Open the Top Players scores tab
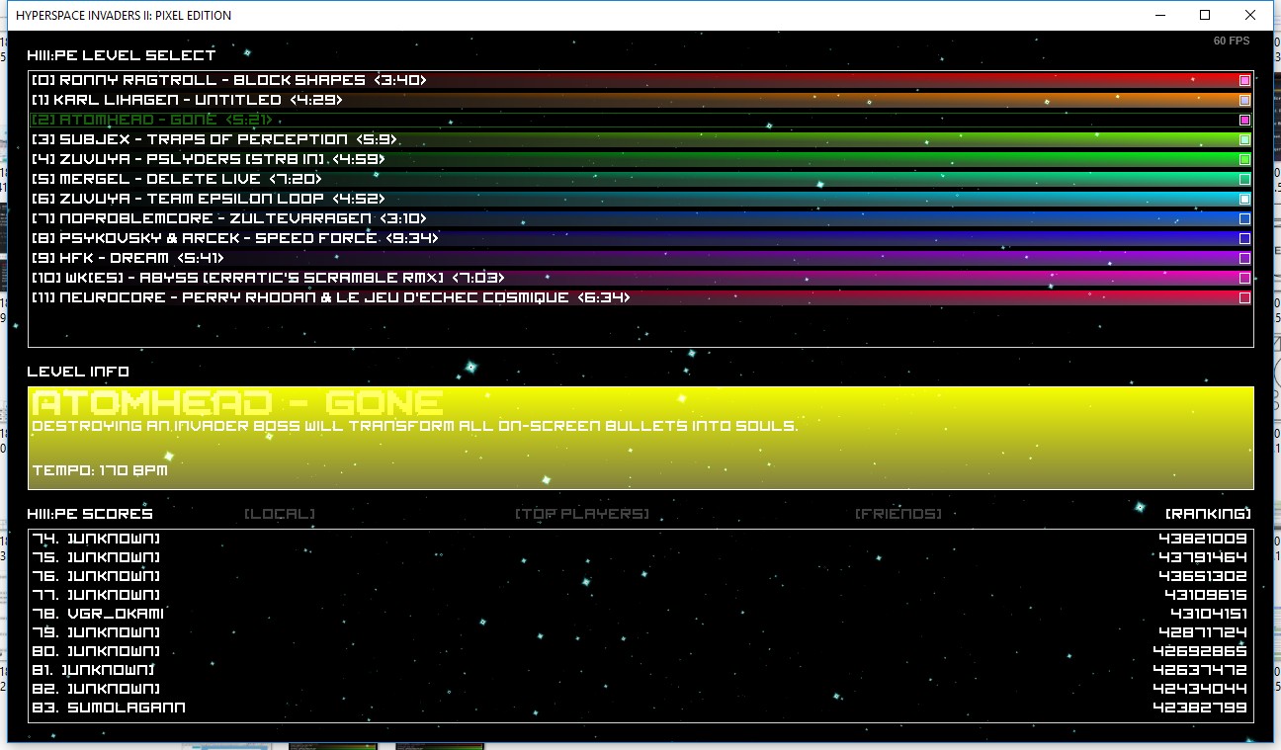This screenshot has height=750, width=1281. pos(582,514)
